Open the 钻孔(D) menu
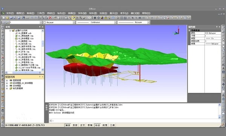 pos(61,13)
